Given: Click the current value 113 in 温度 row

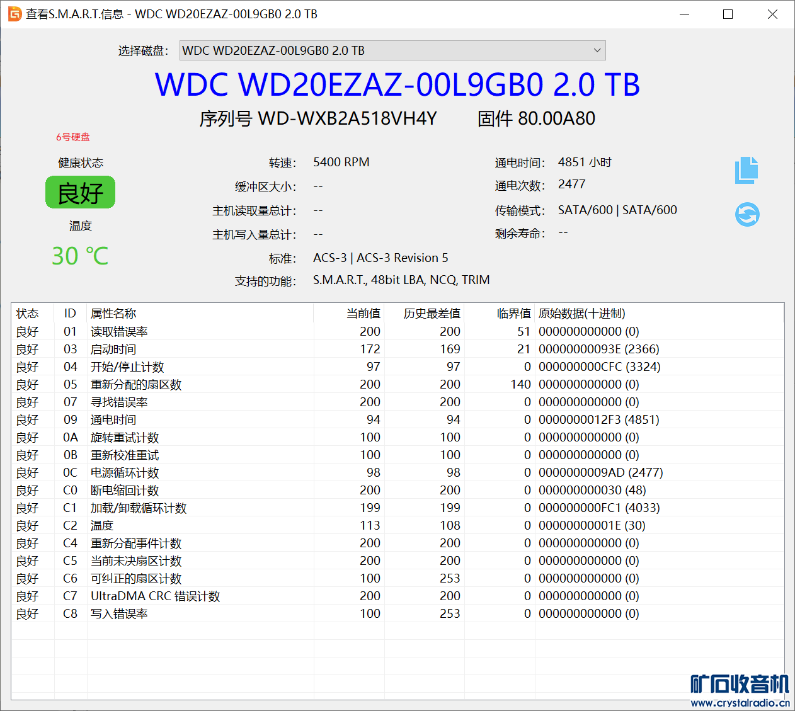Looking at the screenshot, I should click(370, 525).
